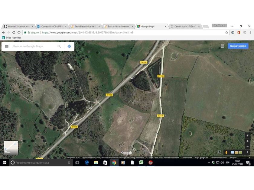This screenshot has height=190, width=254.
Task: Open the media player taskbar icon
Action: point(123,163)
